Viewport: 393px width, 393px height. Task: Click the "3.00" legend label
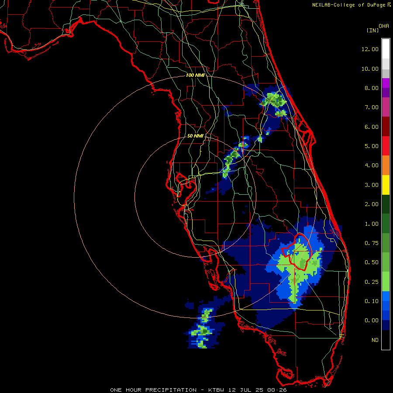[372, 185]
